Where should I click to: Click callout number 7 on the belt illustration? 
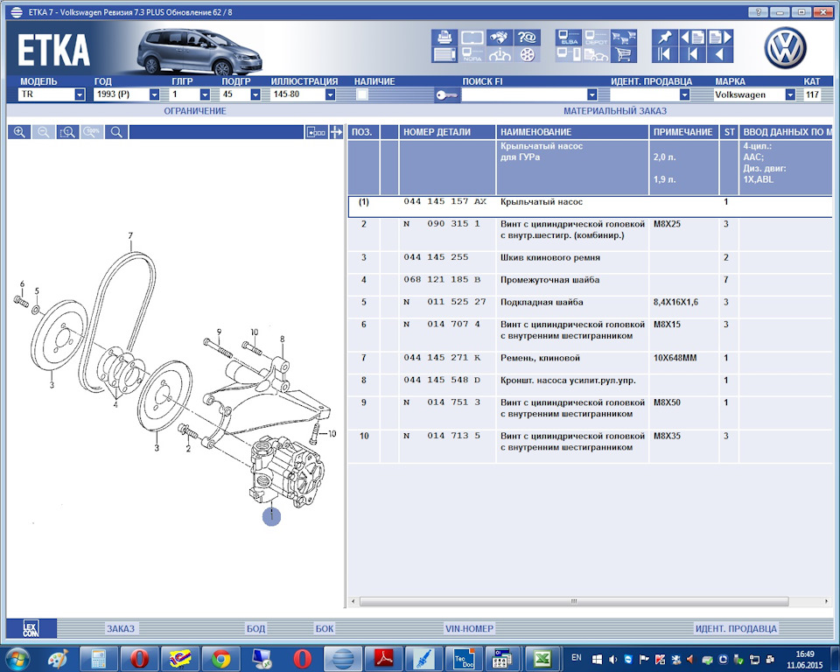click(x=130, y=235)
